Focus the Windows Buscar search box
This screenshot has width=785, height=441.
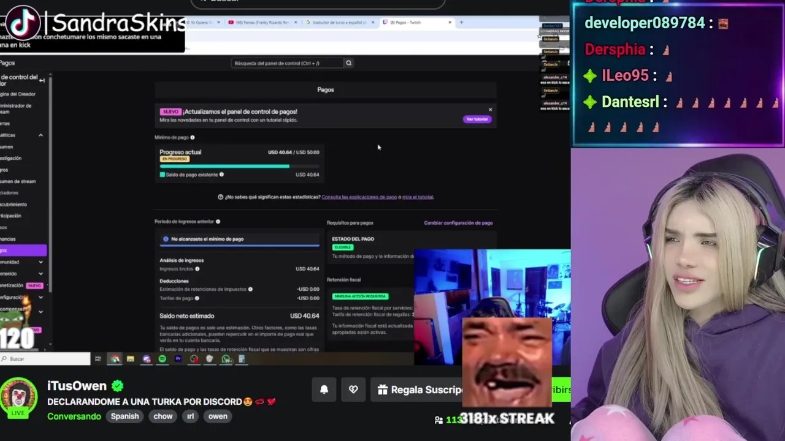tap(45, 359)
